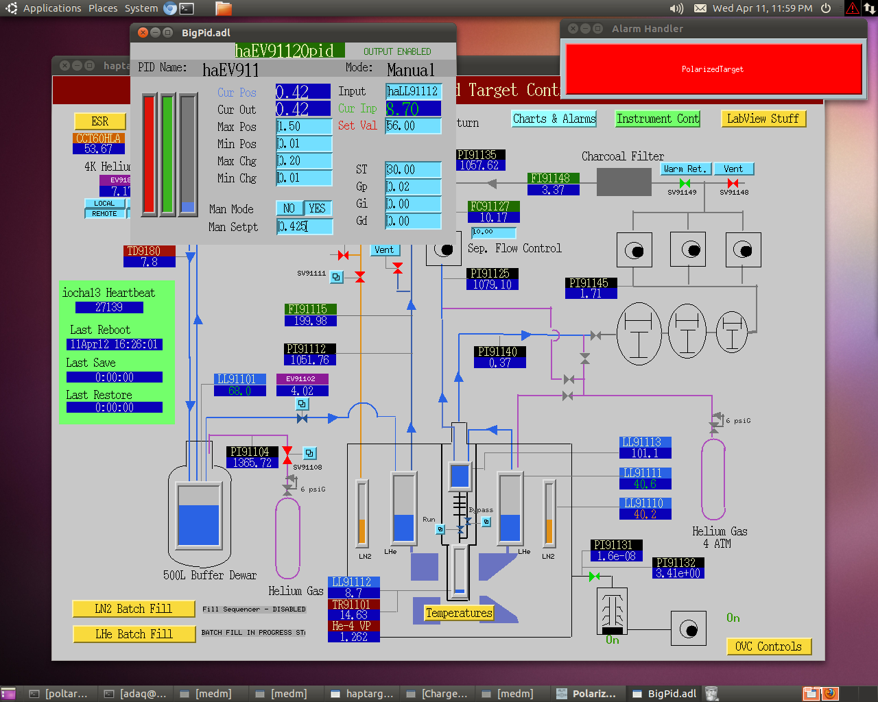Click the red valve left of Vent
Image resolution: width=878 pixels, height=702 pixels.
(344, 255)
